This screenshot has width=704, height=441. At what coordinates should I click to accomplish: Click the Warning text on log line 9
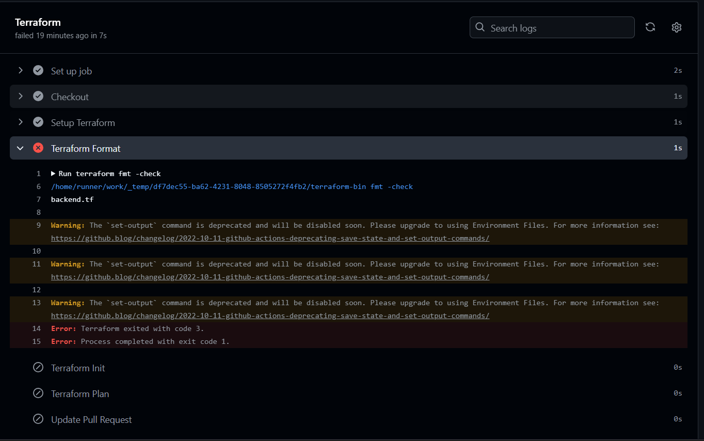(68, 225)
